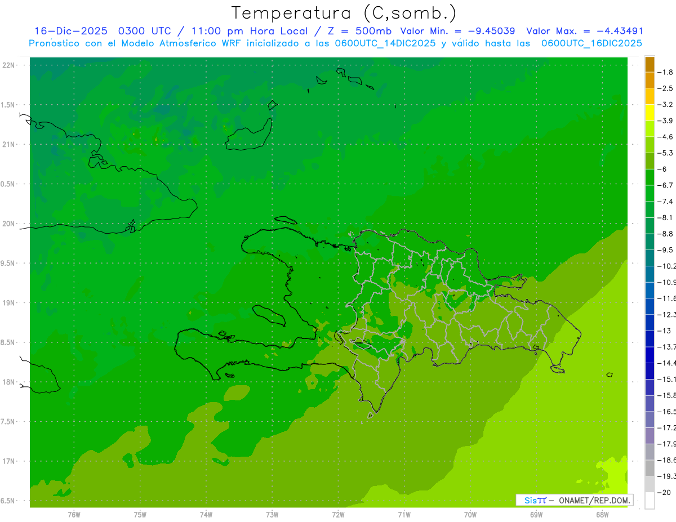This screenshot has height=522, width=676.
Task: Click the '-20' colorbar value
Action: point(664,492)
